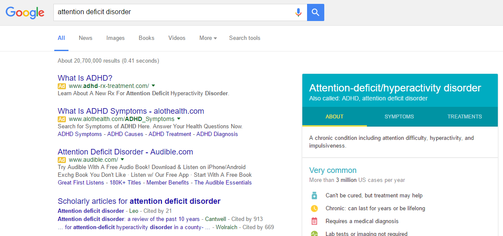Image resolution: width=503 pixels, height=236 pixels.
Task: Open the More dropdown menu
Action: pos(208,38)
